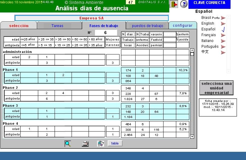
Task: Select Chinese 中文 language arrow
Action: point(223,52)
